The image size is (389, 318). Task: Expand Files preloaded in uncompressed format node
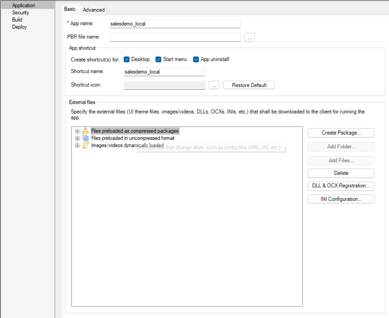[x=77, y=138]
